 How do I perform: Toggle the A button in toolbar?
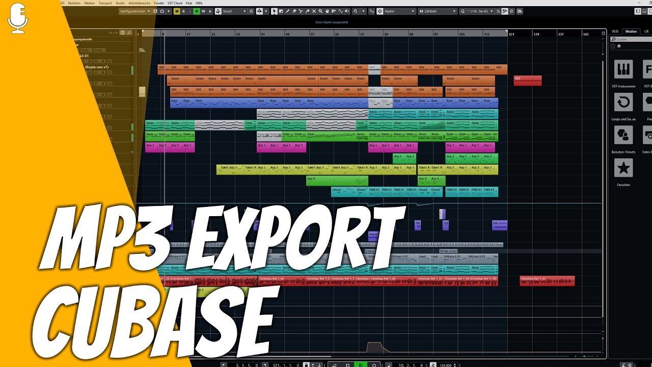[210, 11]
